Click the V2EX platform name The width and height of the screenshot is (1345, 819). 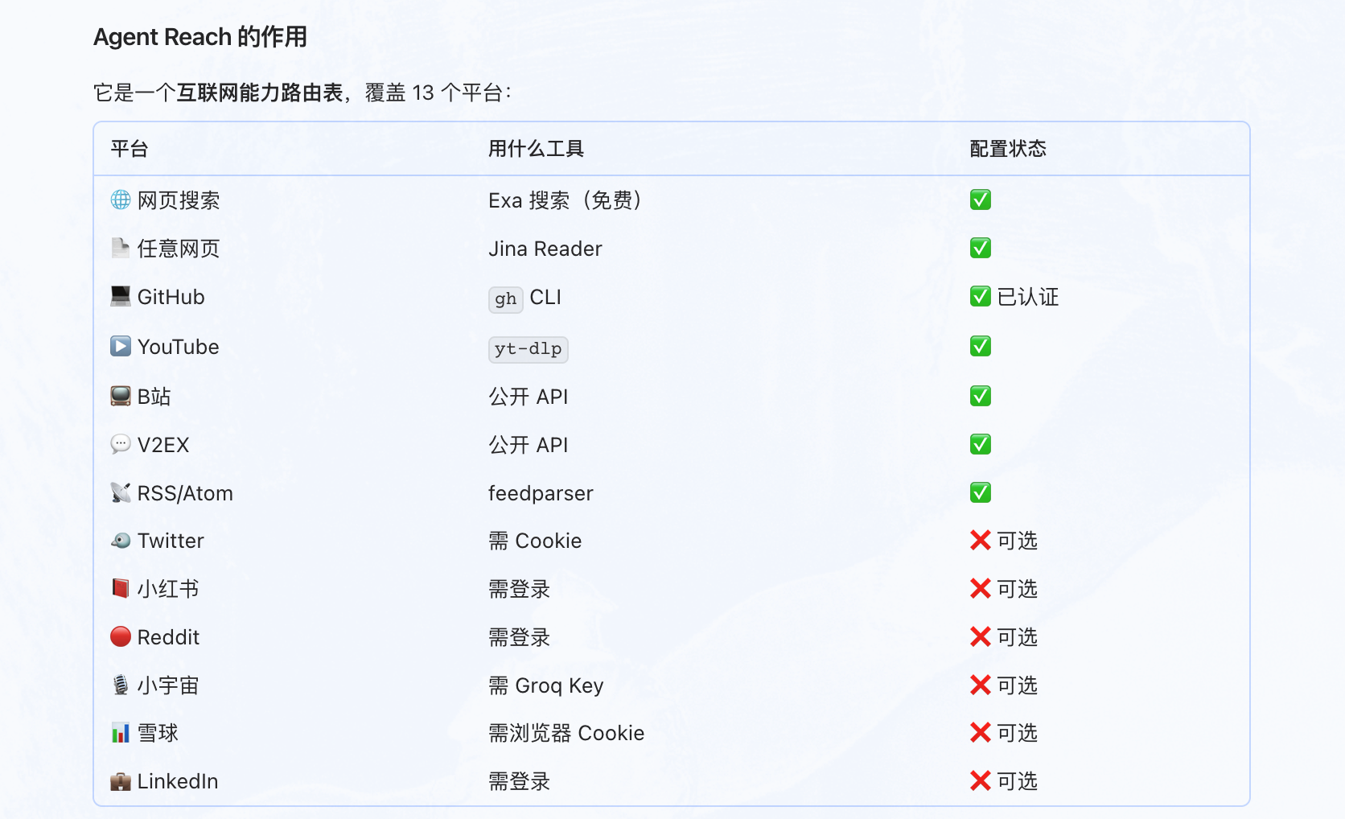tap(163, 445)
